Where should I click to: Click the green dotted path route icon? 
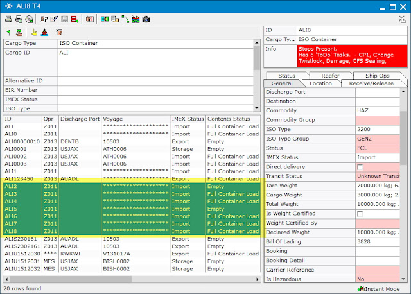tap(125, 19)
